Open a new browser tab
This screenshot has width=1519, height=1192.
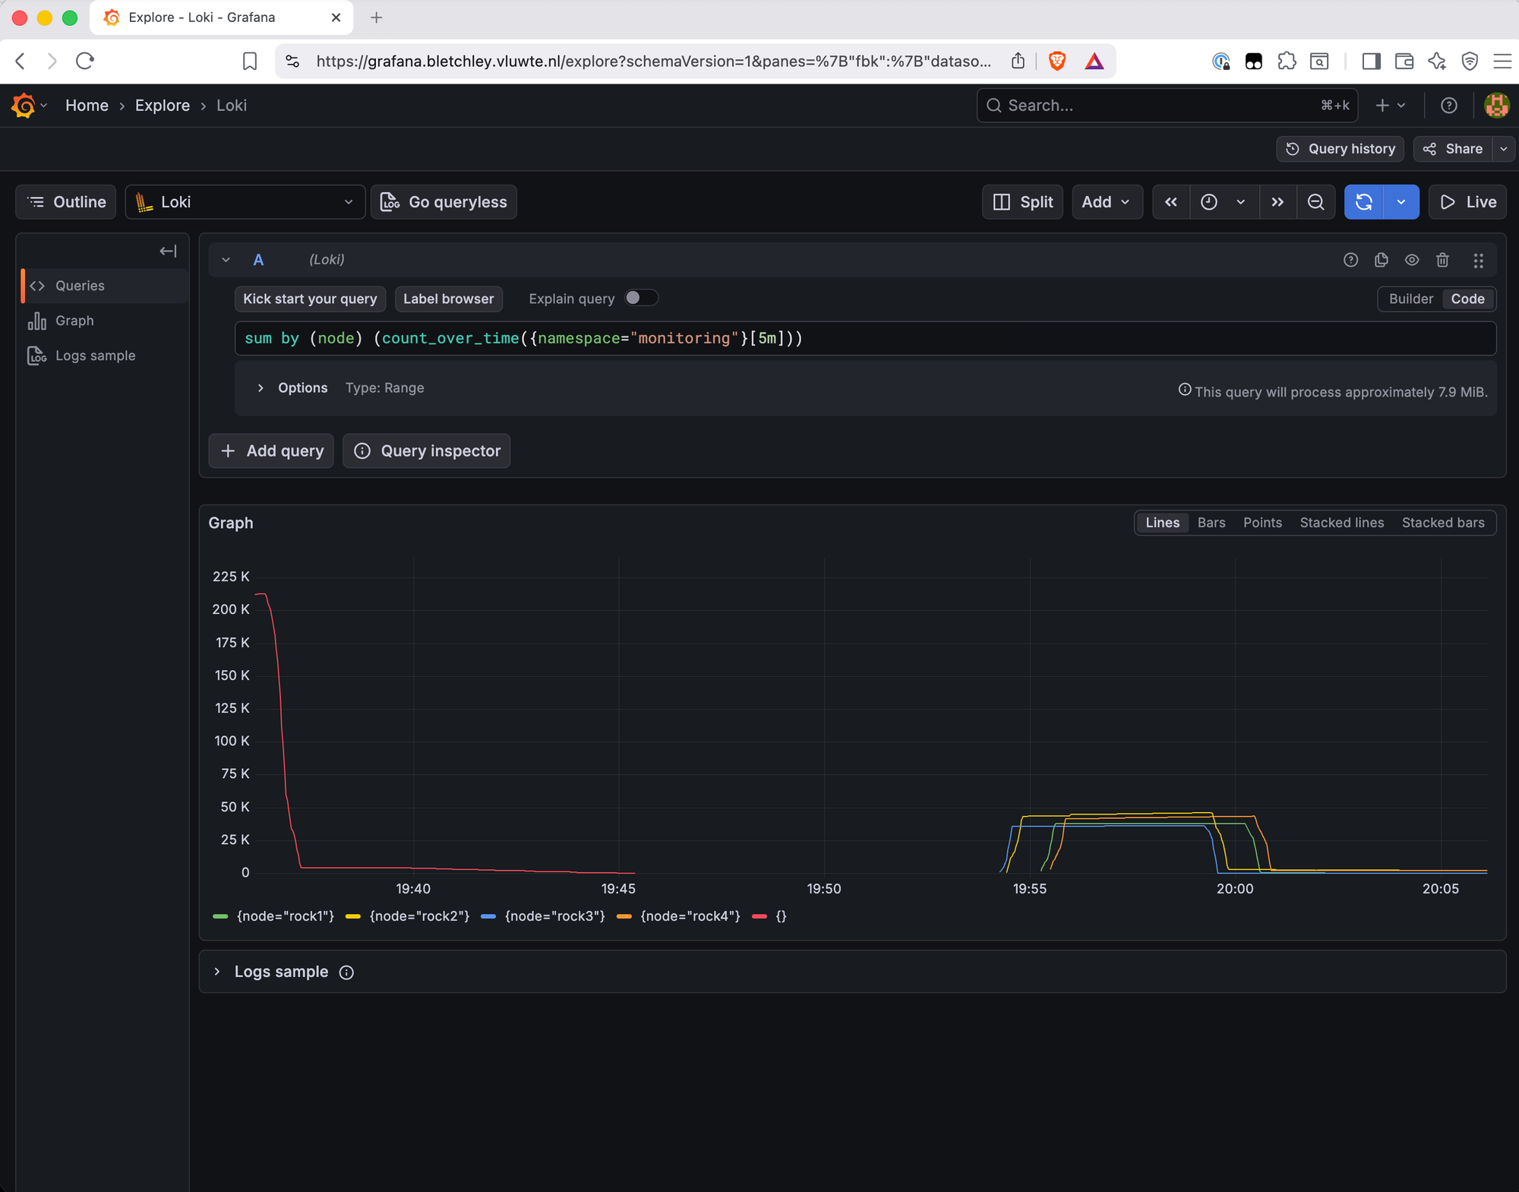(376, 17)
